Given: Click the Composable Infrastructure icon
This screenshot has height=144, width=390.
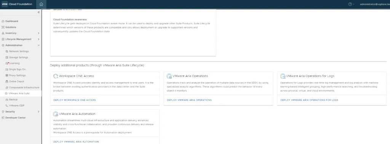Looking at the screenshot, I should coord(7,88).
